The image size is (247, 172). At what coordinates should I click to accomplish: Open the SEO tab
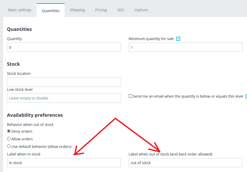(121, 10)
